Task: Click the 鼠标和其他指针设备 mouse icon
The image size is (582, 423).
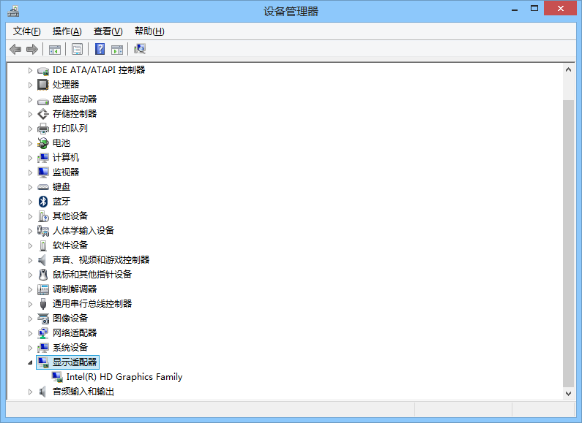Action: click(x=43, y=275)
